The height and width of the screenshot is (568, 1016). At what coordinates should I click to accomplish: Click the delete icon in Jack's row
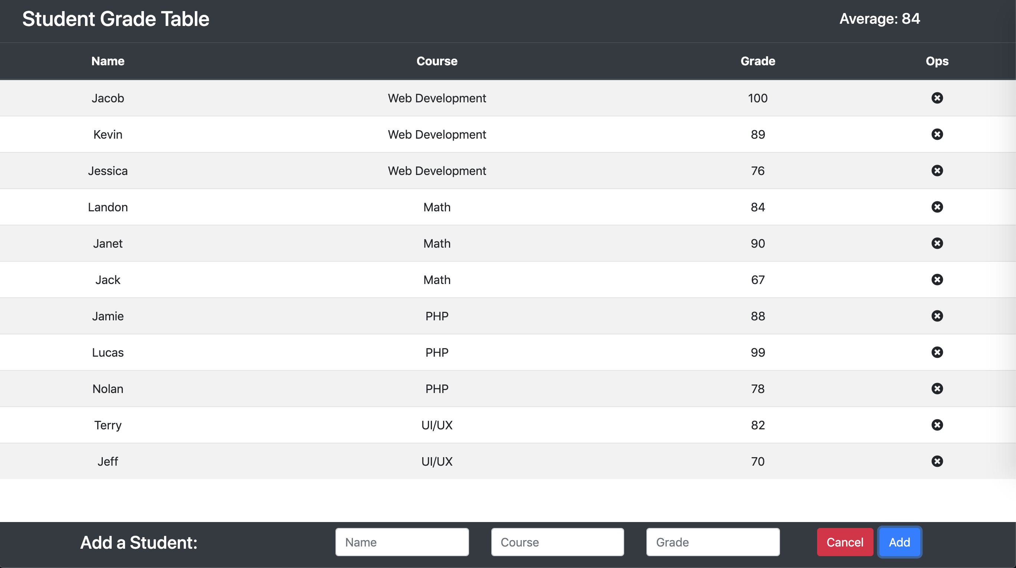[x=937, y=280]
